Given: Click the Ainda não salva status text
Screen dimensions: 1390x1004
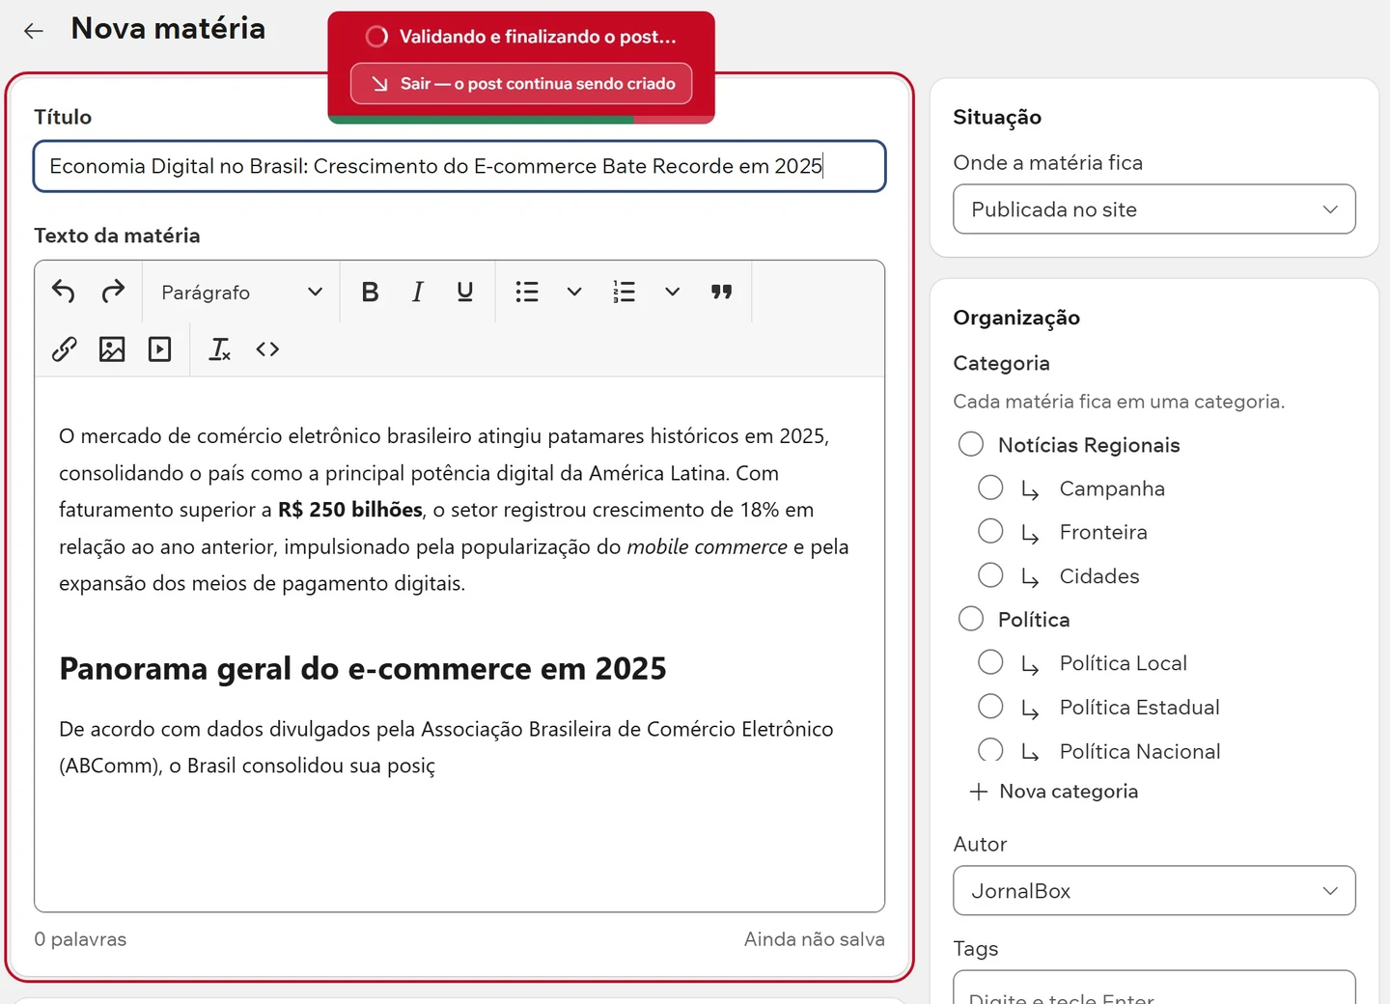Looking at the screenshot, I should [x=815, y=939].
